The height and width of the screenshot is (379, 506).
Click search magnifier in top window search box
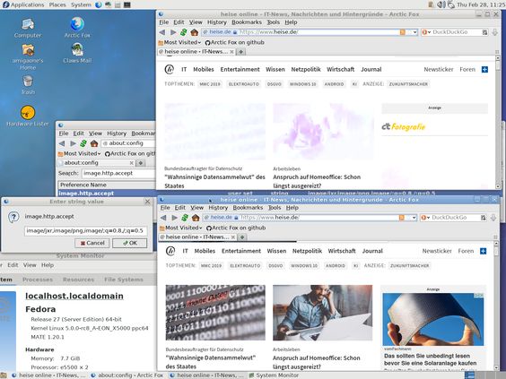484,32
